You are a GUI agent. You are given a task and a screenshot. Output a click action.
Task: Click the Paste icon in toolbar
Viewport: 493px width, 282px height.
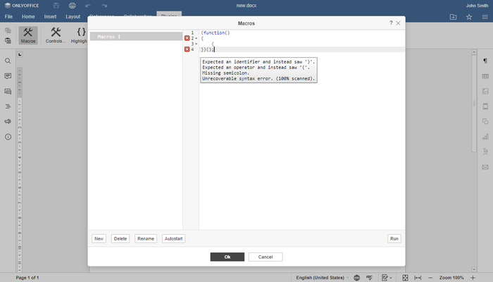click(8, 41)
